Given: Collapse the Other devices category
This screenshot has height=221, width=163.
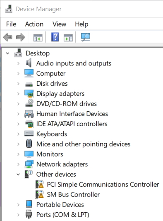Looking at the screenshot, I should [x=18, y=175].
